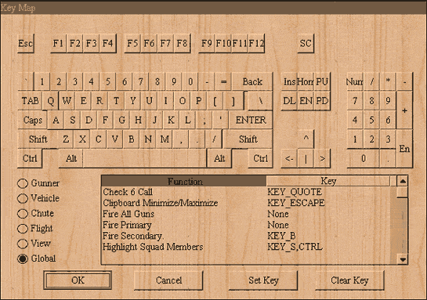This screenshot has height=300, width=427.
Task: Select the Num lock key
Action: tap(355, 81)
